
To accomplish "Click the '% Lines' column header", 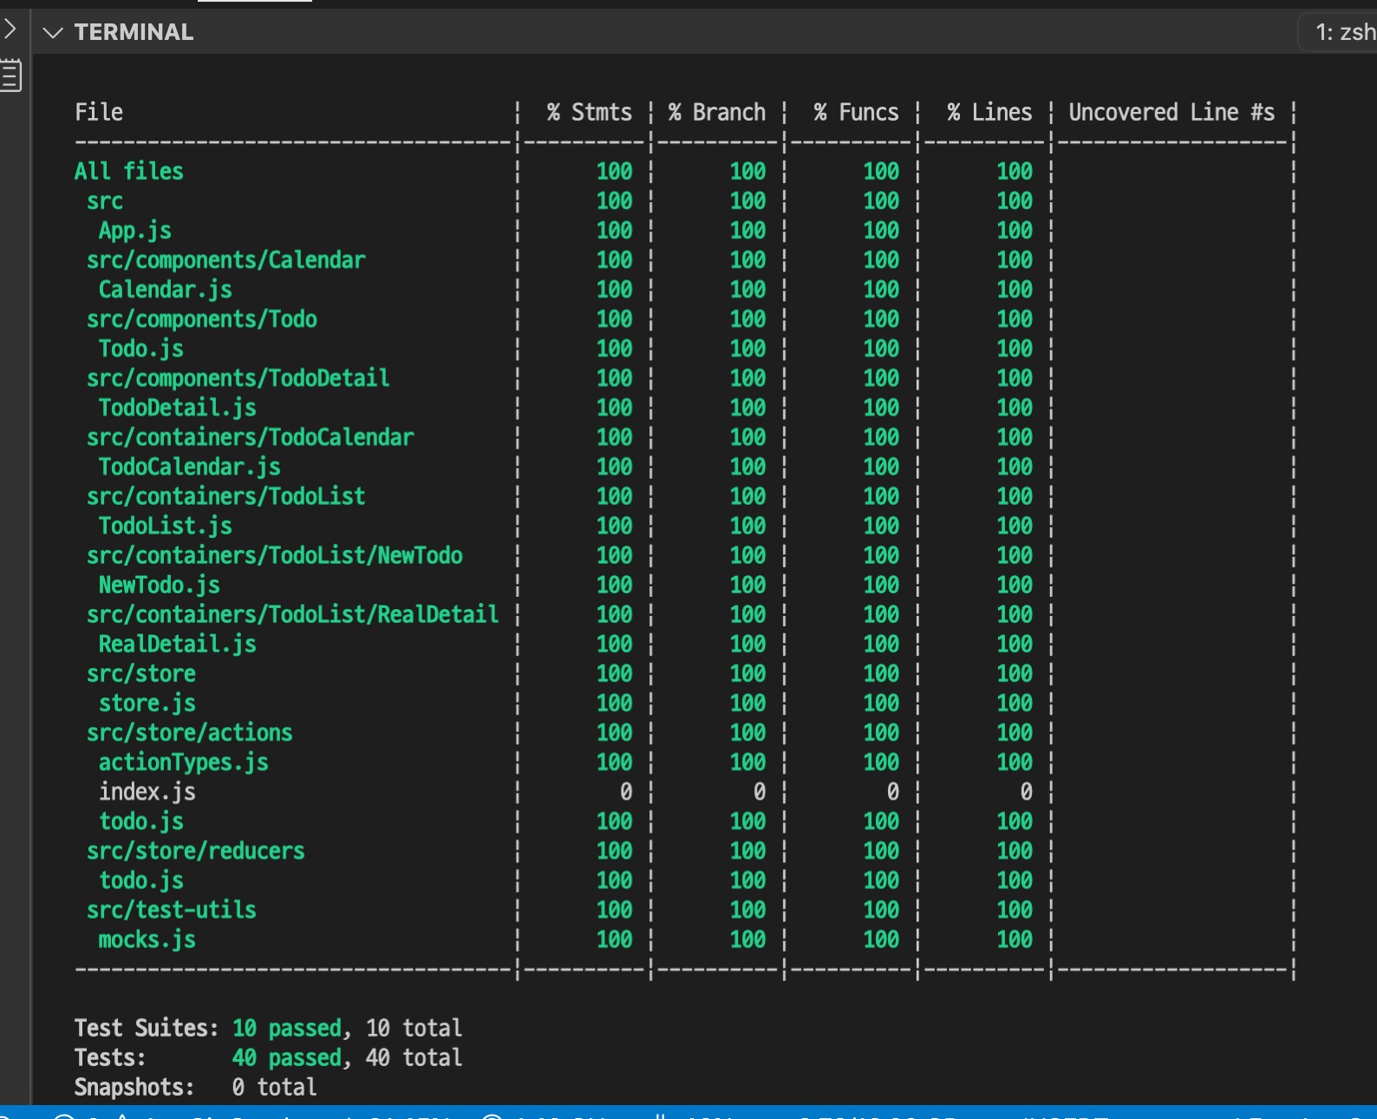I will [x=989, y=113].
